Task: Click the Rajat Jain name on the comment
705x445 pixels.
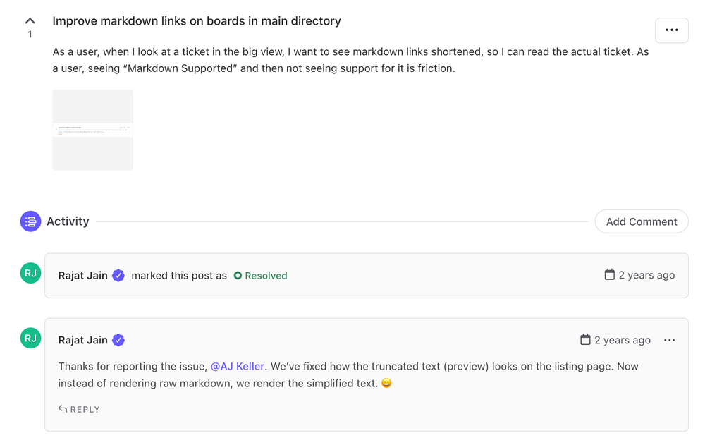Action: (82, 340)
